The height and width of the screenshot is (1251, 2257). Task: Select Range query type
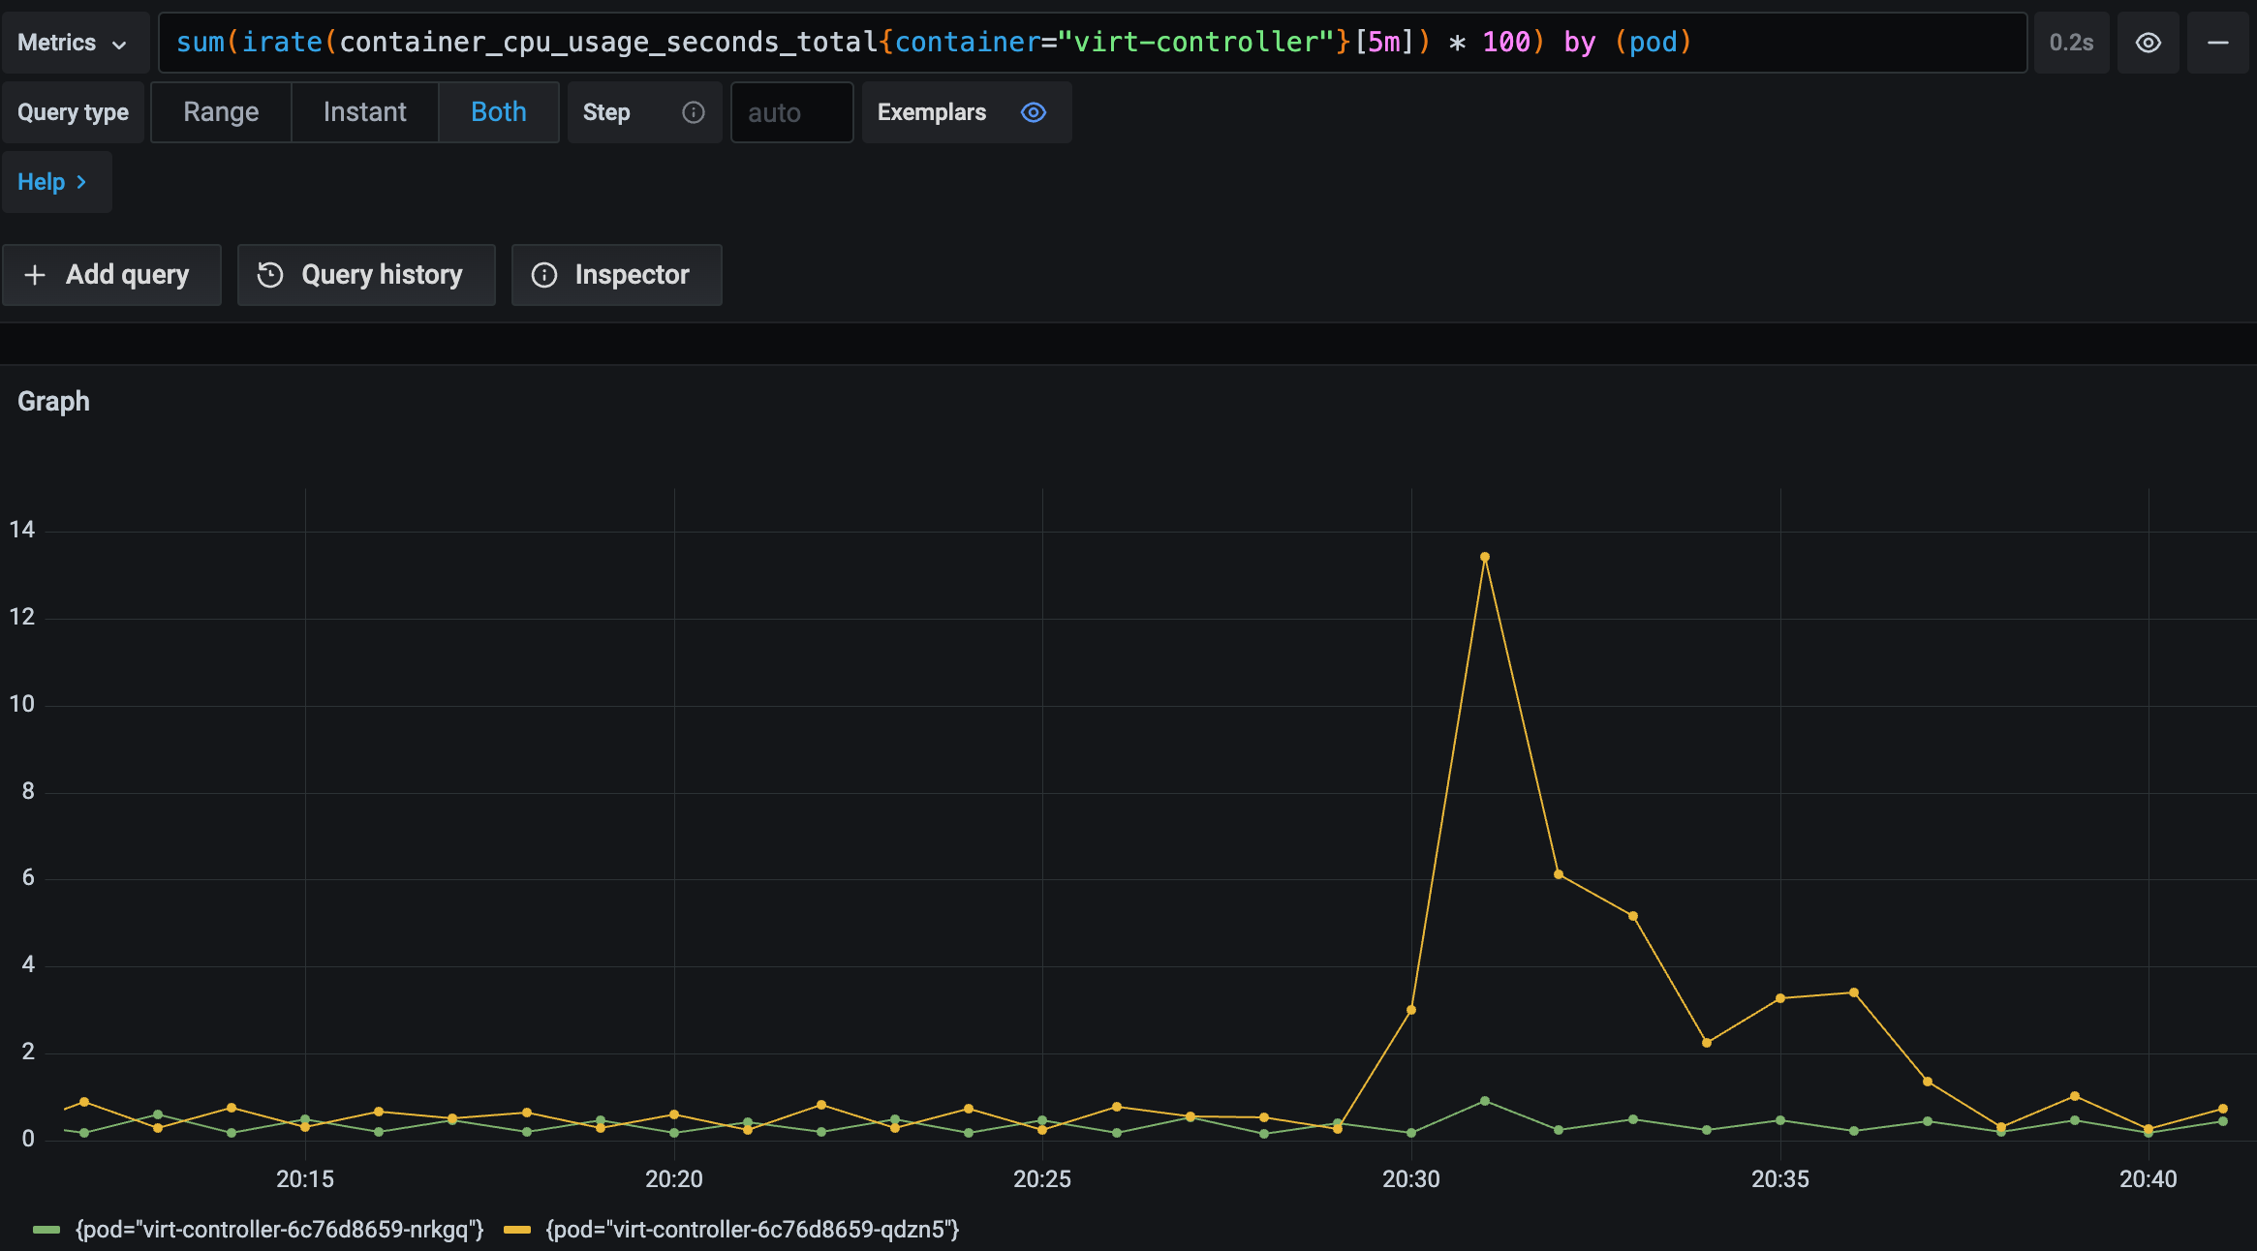(221, 112)
